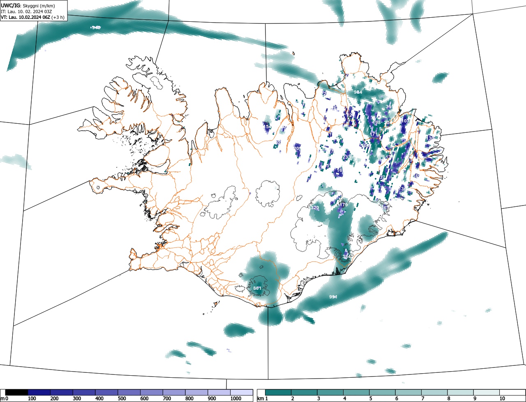The width and height of the screenshot is (526, 402).
Task: Select the 'VT: Lau. 10.02.2024 06Z (+3 h)' line
Action: [32, 17]
